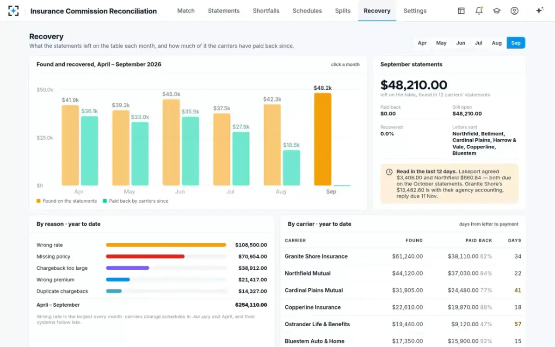Switch to the Splits tab
Screen dimensions: 555x347
coord(343,11)
